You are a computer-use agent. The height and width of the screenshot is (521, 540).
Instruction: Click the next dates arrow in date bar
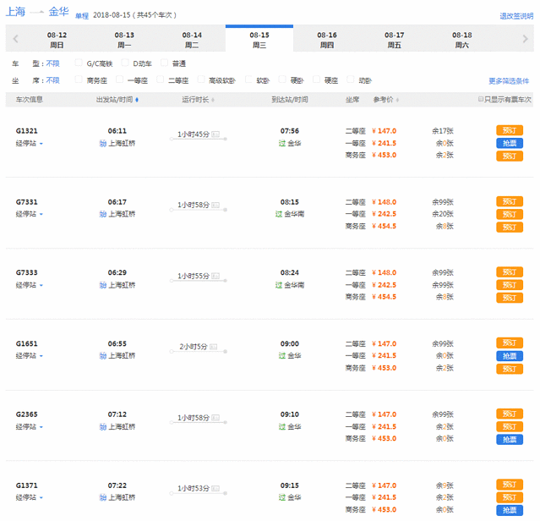coord(524,39)
